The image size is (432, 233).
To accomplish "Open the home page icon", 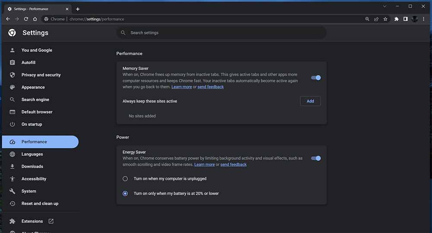I will pyautogui.click(x=35, y=19).
